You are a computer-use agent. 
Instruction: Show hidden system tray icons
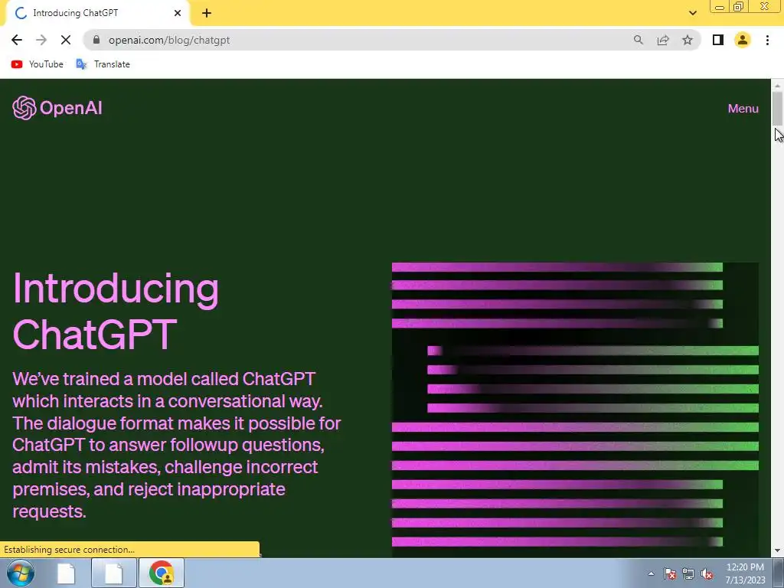(651, 573)
